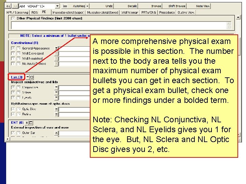The height and width of the screenshot is (184, 246).
Task: Open the Retina dropdown arrow
Action: (56, 114)
